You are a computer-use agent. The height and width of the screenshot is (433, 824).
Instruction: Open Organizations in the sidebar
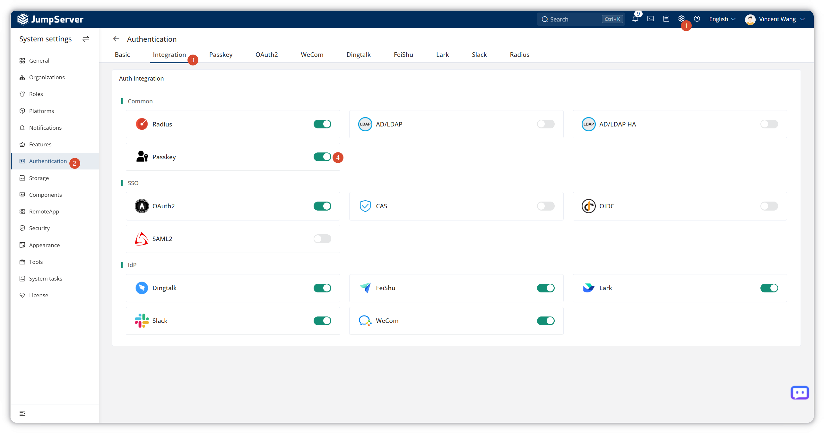(x=55, y=77)
